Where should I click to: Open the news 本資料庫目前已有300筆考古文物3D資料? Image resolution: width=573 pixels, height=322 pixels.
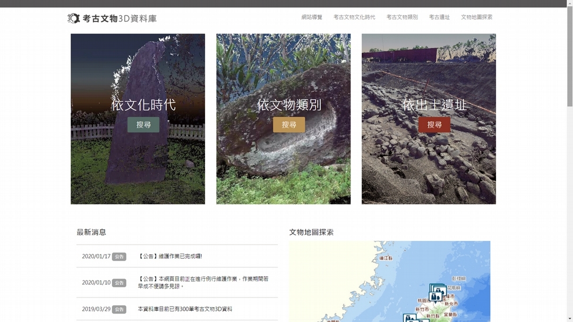(185, 309)
